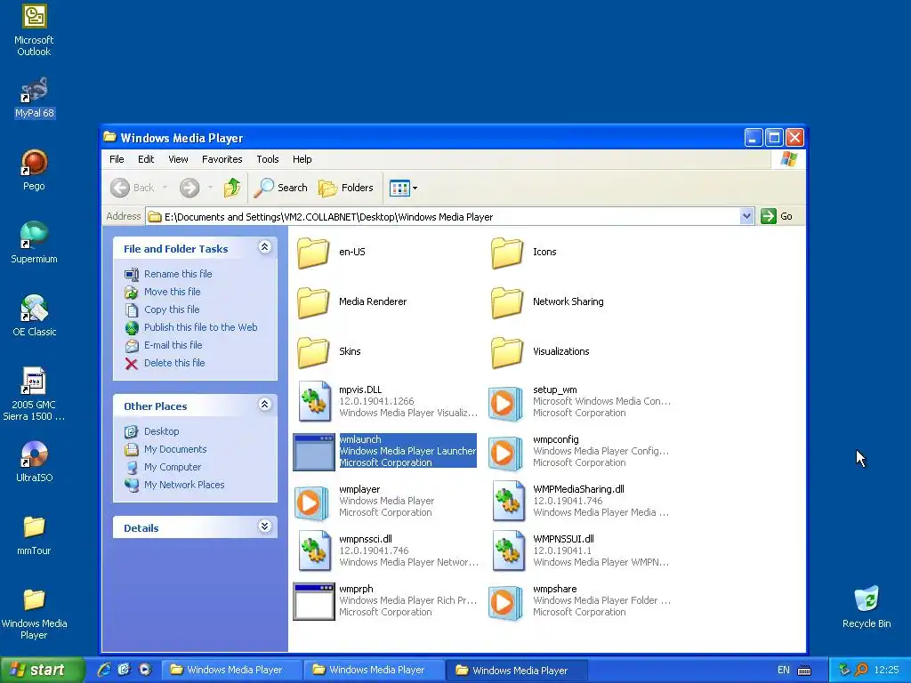Launch Internet Explorer from Quick Launch
Image resolution: width=911 pixels, height=683 pixels.
(x=103, y=670)
